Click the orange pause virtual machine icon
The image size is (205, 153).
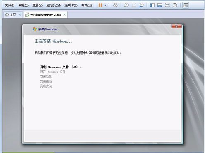100,5
